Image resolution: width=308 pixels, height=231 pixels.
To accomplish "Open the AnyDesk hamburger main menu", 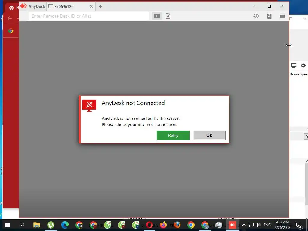I will tap(282, 16).
